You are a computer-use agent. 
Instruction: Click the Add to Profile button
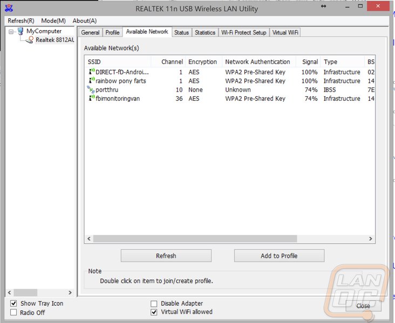[279, 256]
